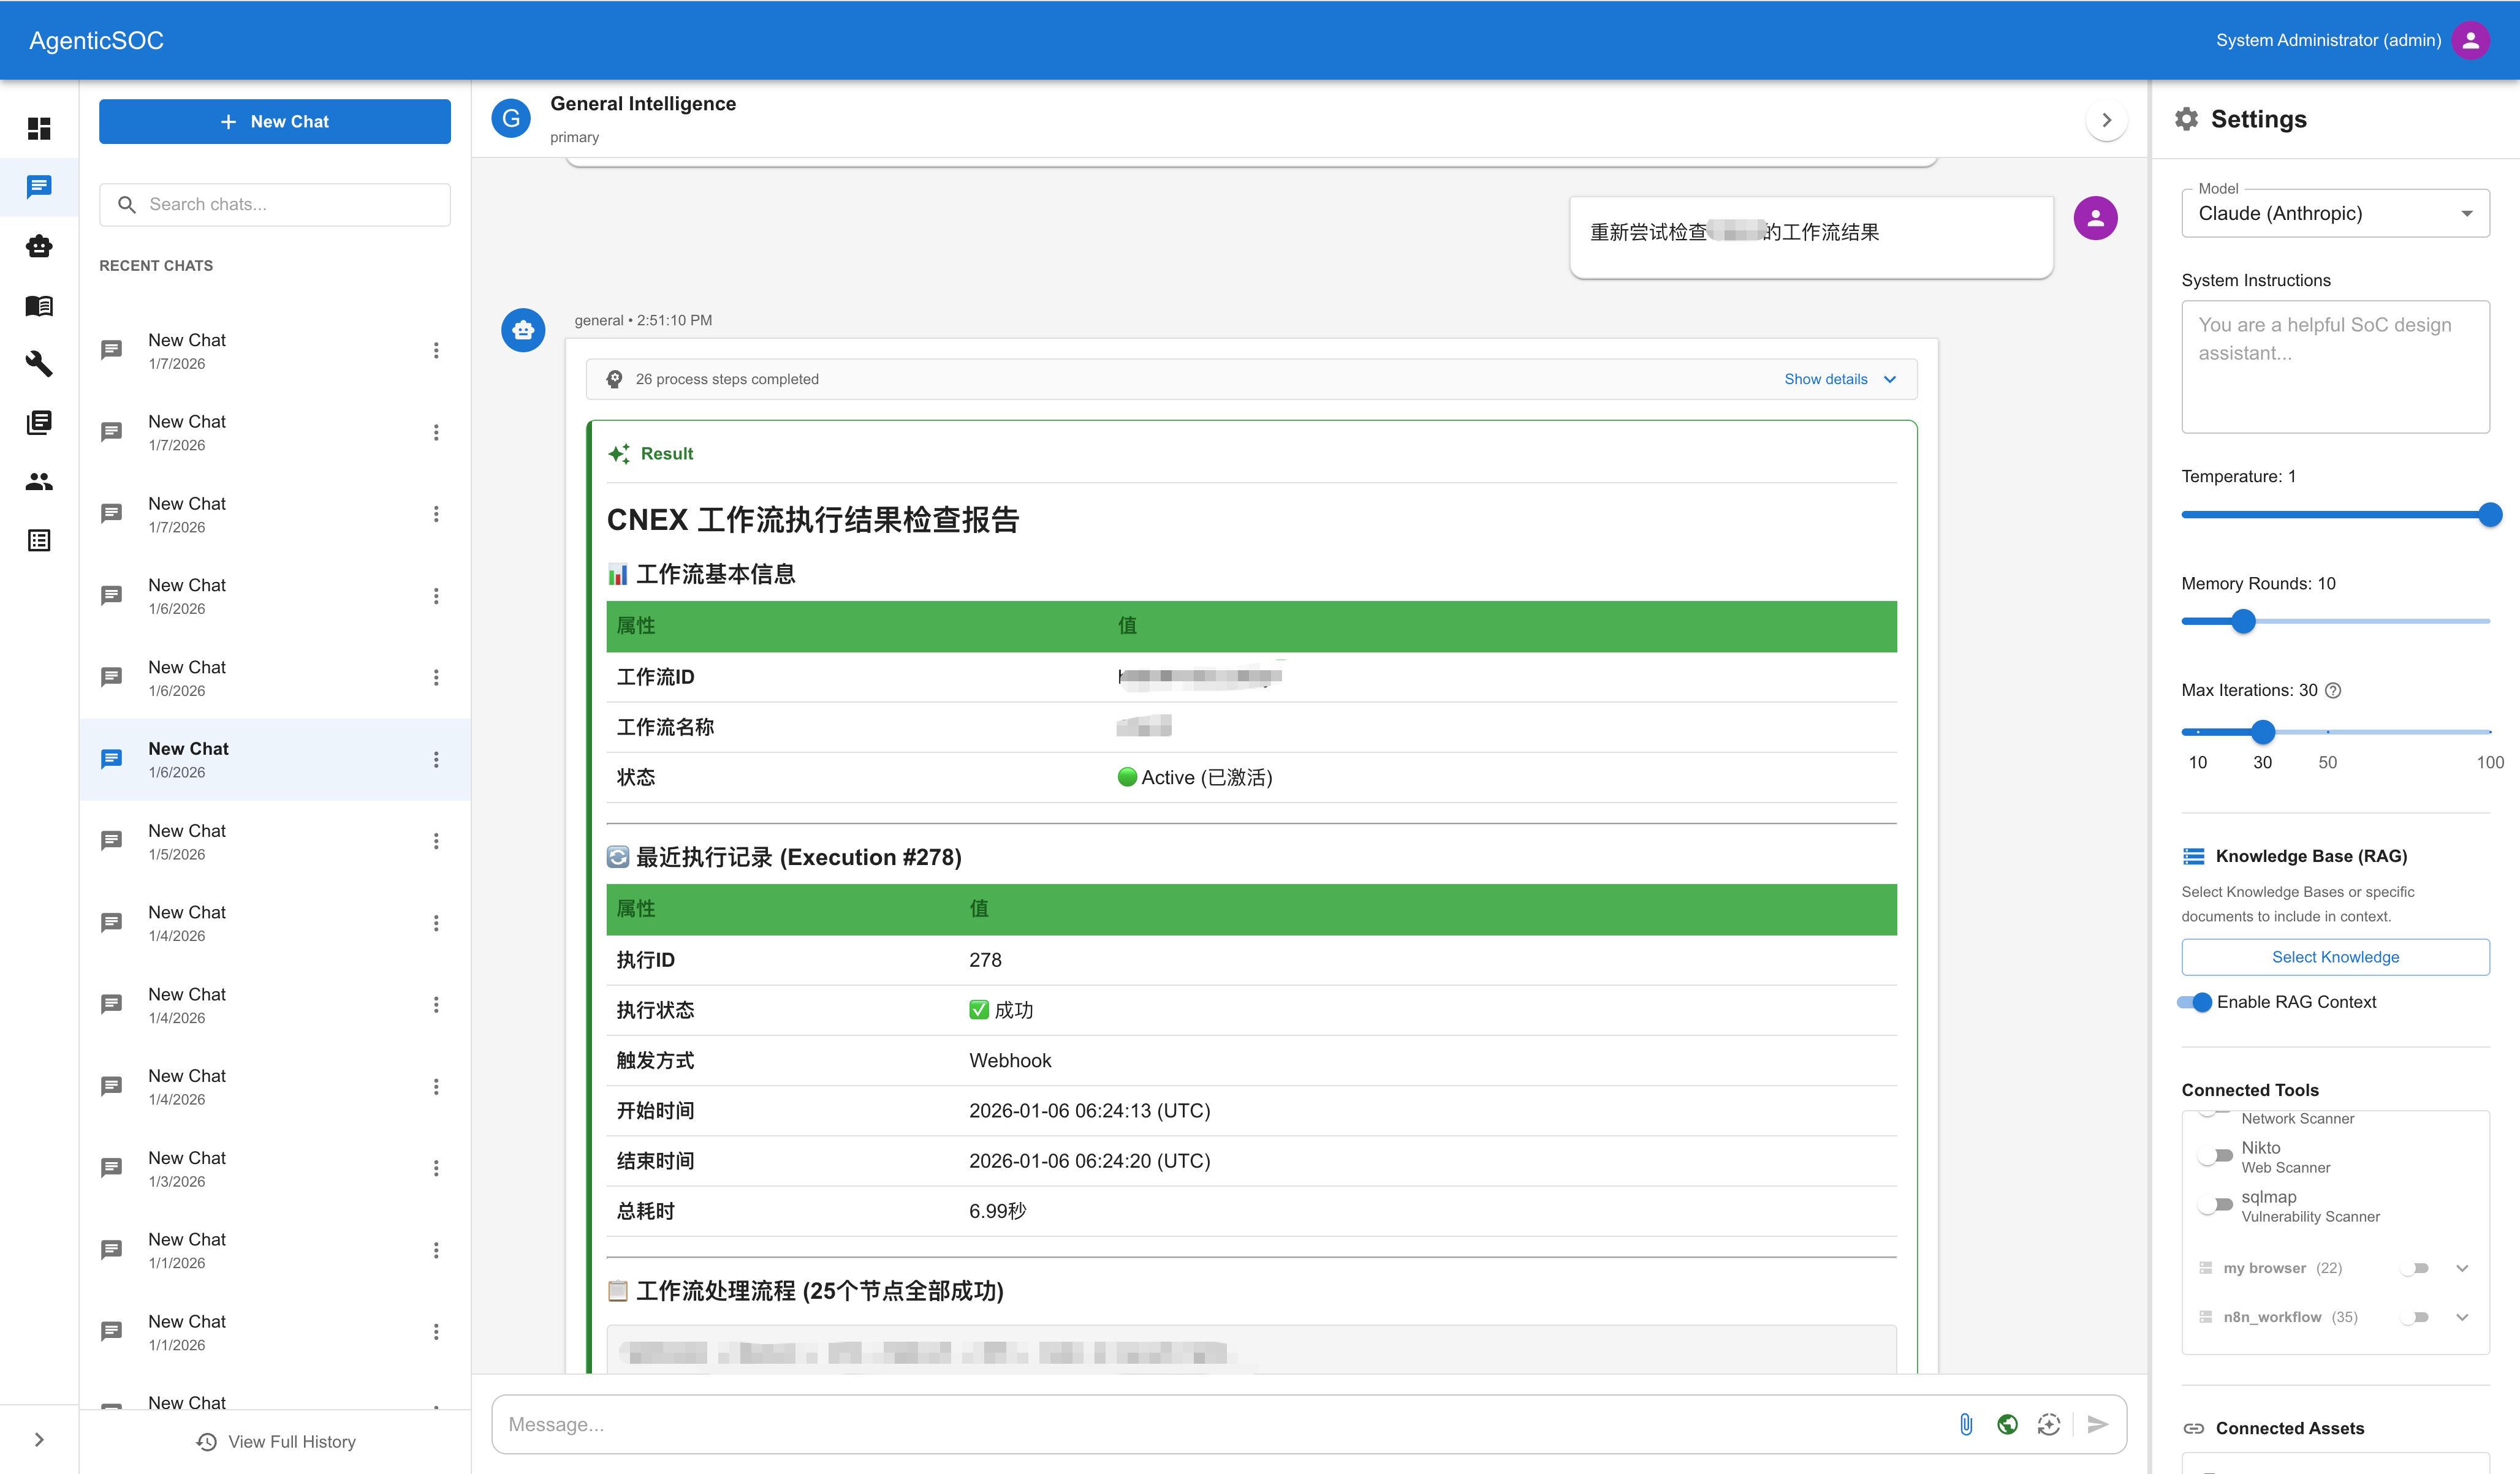
Task: Enable the Nikto web scanner toggle
Action: 2216,1156
